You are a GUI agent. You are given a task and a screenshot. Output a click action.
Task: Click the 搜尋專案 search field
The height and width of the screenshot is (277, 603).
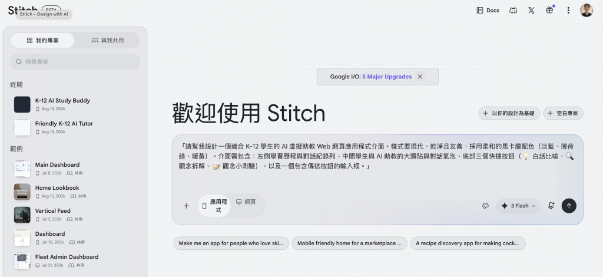click(75, 61)
